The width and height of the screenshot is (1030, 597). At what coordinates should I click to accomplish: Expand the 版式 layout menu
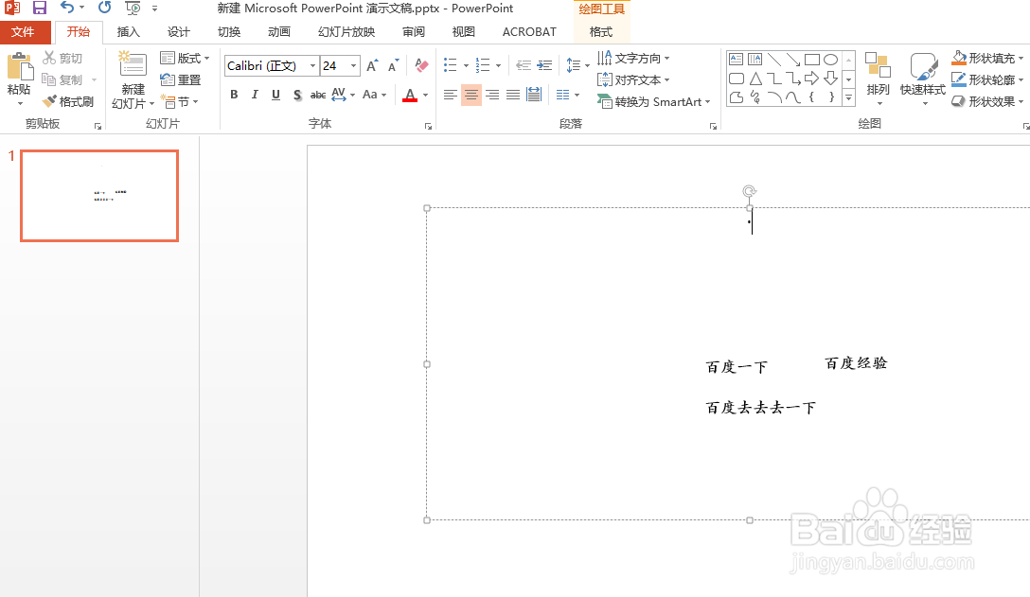pyautogui.click(x=185, y=58)
